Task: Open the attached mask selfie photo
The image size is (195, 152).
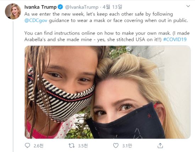Action: pos(107,92)
